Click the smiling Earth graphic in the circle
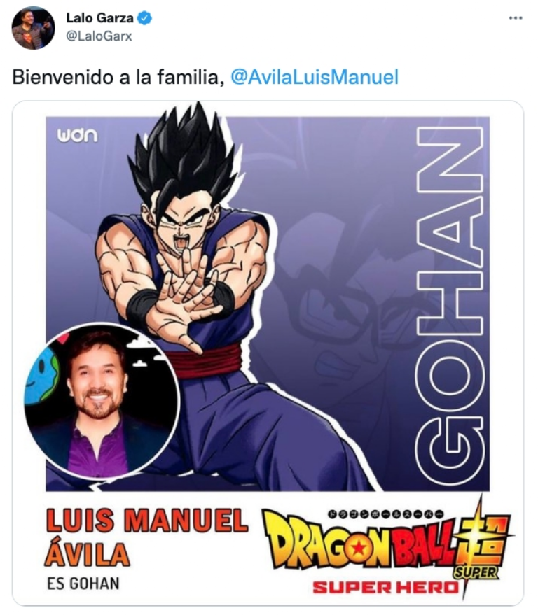The image size is (538, 615). pyautogui.click(x=41, y=376)
